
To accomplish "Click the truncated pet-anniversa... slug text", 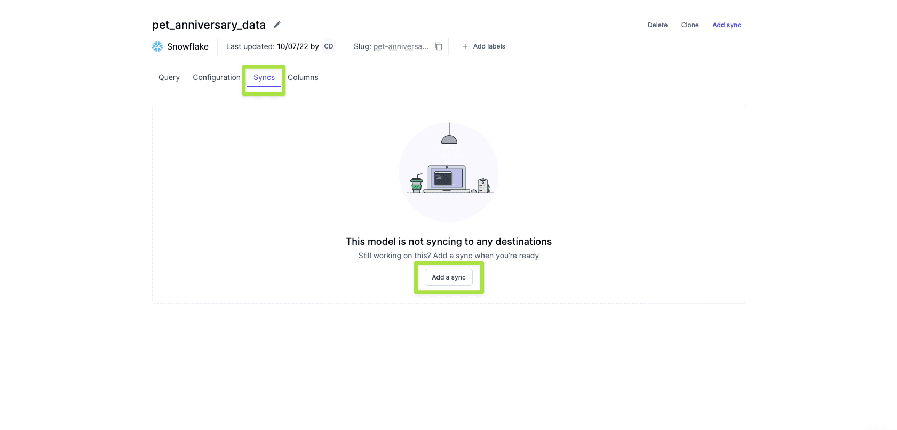I will point(400,46).
